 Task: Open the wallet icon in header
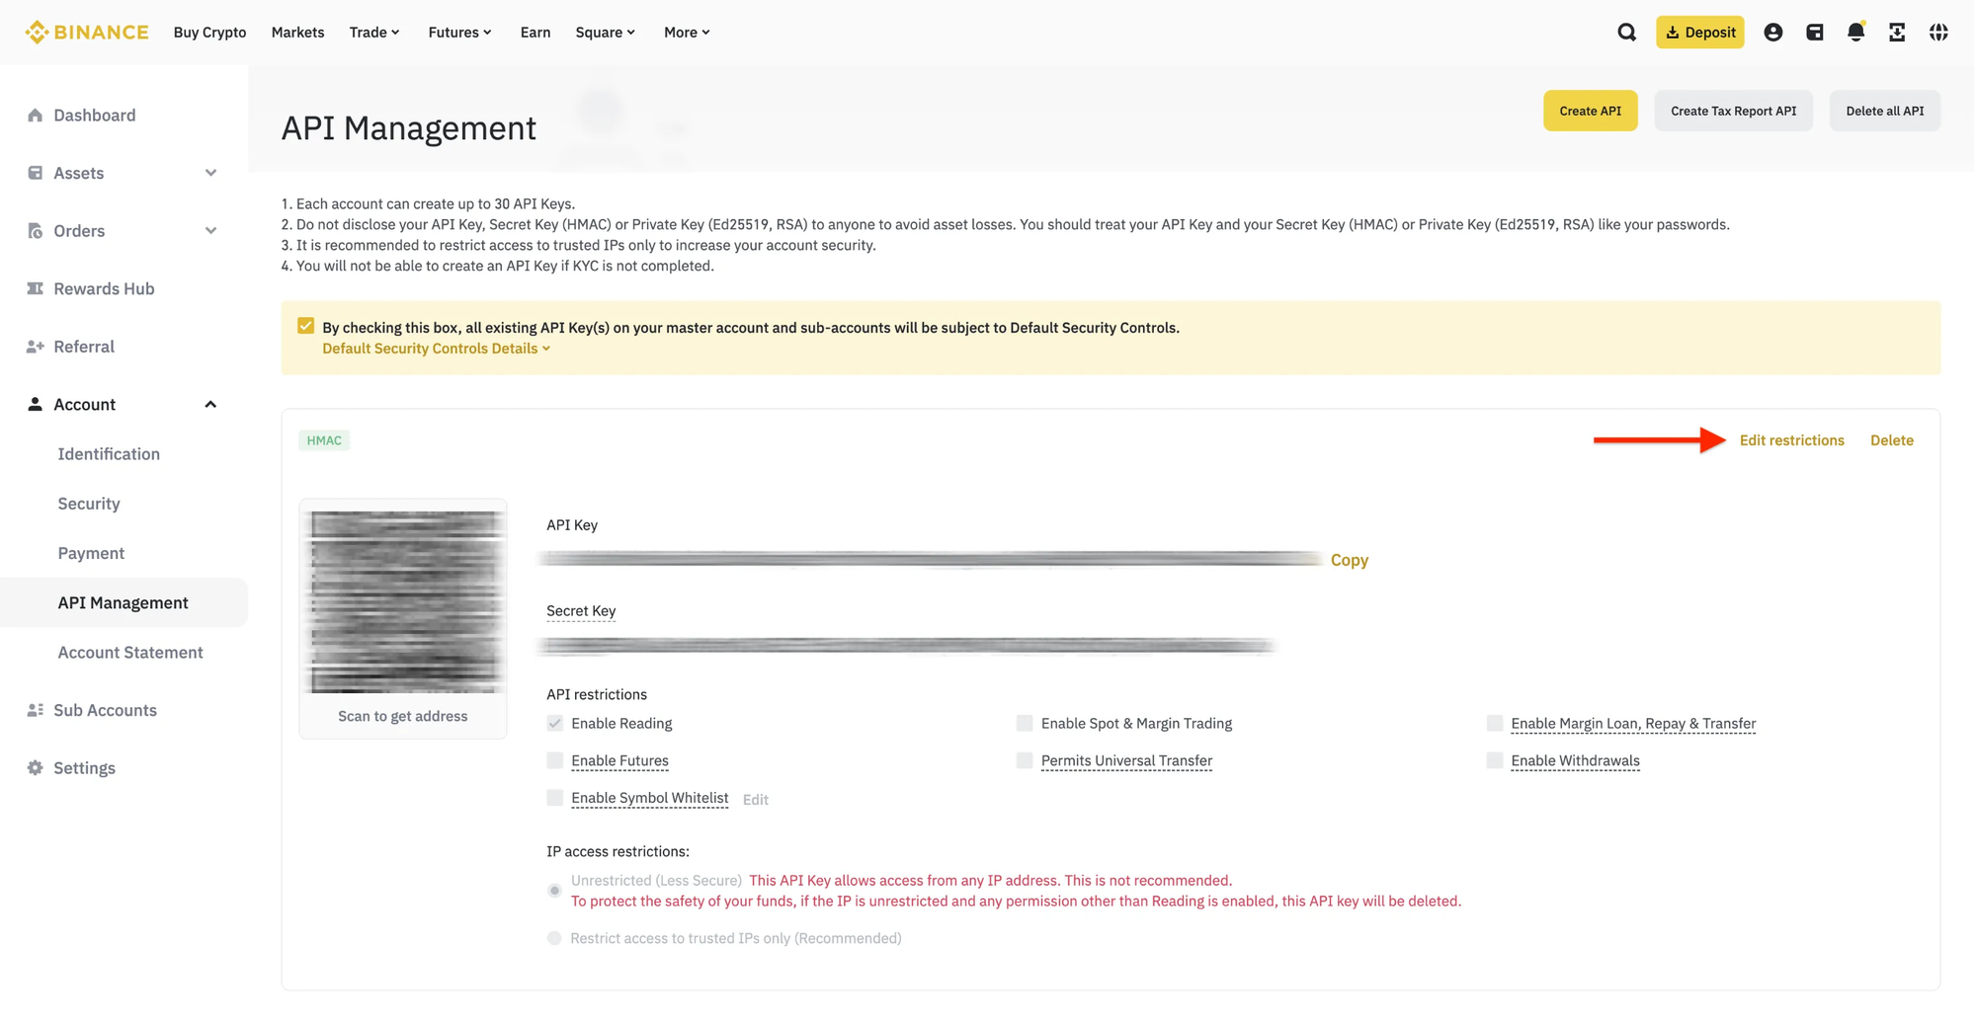click(x=1815, y=33)
